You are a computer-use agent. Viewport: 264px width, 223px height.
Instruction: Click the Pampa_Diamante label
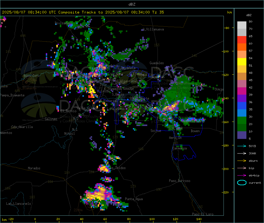pyautogui.click(x=12, y=95)
